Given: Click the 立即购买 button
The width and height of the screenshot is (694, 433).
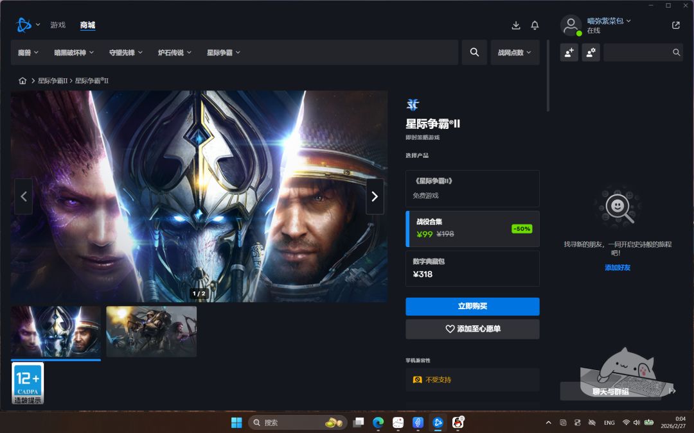Looking at the screenshot, I should (x=472, y=306).
